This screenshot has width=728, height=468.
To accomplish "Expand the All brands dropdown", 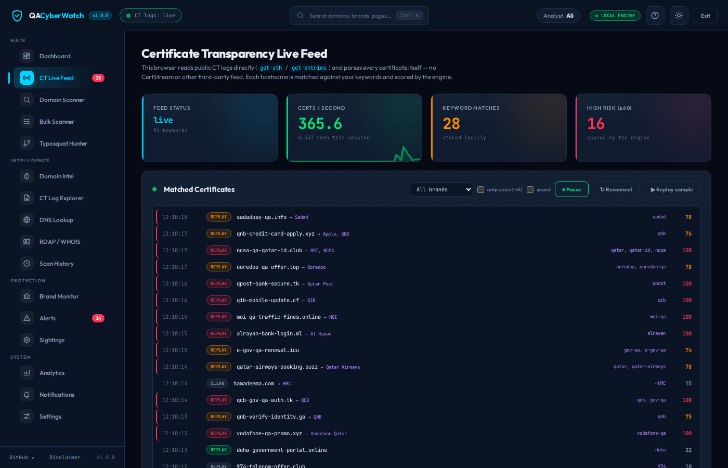I will pos(441,190).
